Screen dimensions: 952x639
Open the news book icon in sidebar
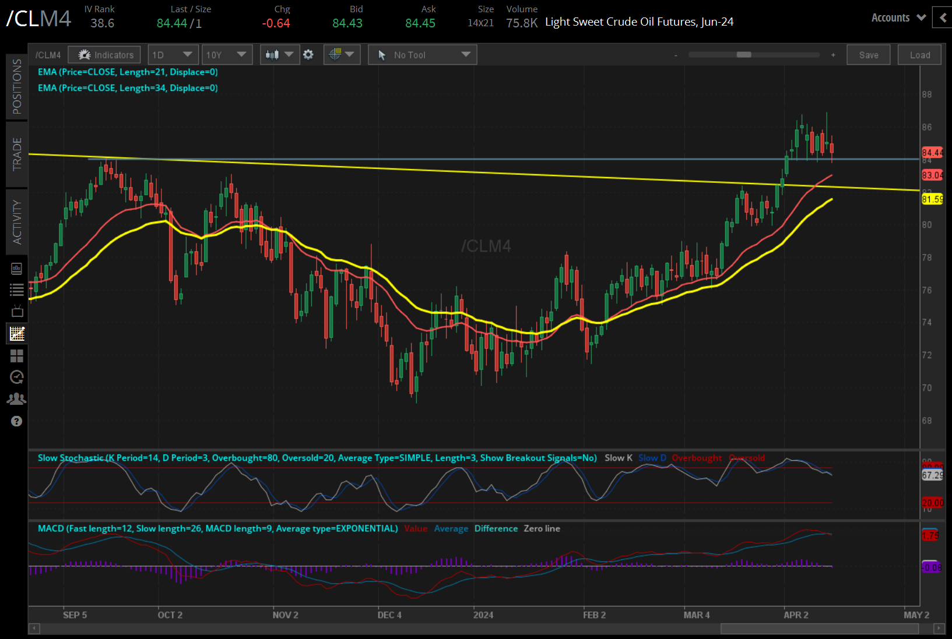[x=17, y=269]
